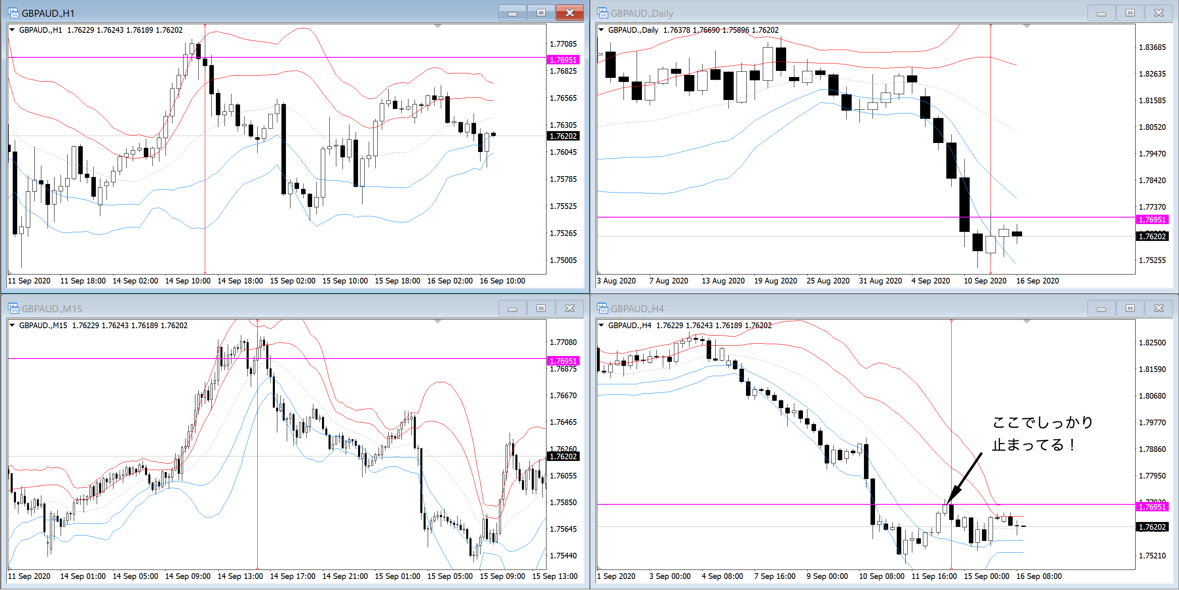Image resolution: width=1179 pixels, height=590 pixels.
Task: Expand the triangle beside GBPAUD.,M15 label
Action: [12, 325]
